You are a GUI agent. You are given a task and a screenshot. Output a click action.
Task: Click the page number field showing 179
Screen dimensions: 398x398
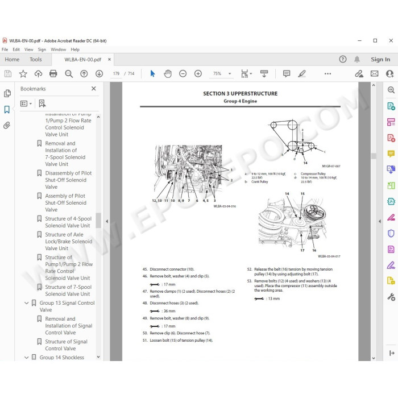pyautogui.click(x=116, y=73)
